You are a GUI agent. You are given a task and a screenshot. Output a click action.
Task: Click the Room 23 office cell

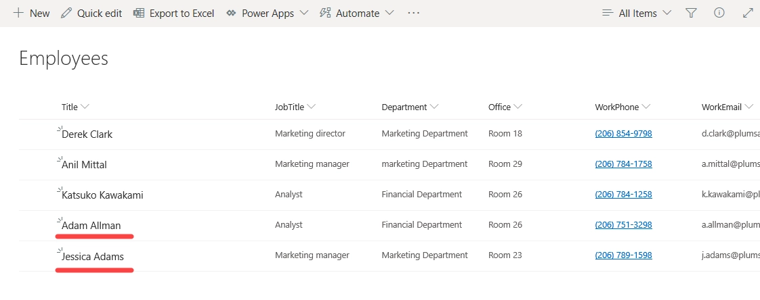coord(505,255)
